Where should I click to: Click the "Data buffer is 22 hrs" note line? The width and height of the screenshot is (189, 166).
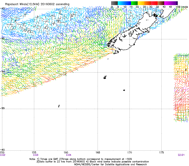pos(92,162)
